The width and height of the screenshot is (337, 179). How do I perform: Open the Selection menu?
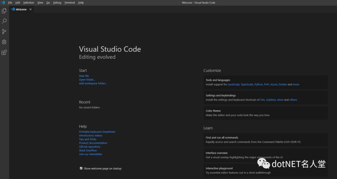click(28, 2)
